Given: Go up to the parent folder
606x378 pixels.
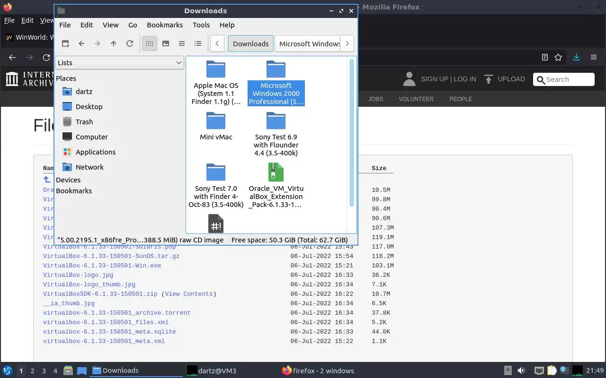Looking at the screenshot, I should coord(114,43).
